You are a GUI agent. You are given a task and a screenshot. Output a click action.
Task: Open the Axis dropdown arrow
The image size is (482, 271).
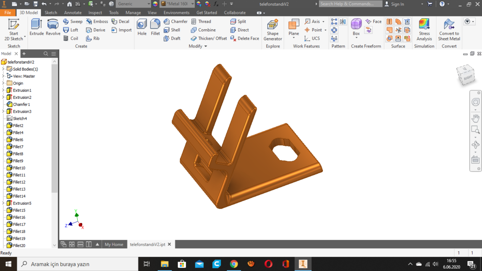click(x=323, y=22)
